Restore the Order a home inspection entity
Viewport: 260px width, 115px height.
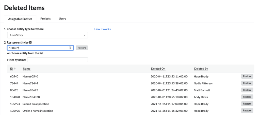point(247,110)
